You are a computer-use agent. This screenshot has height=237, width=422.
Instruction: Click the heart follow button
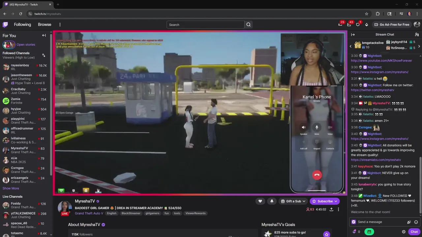pos(260,201)
